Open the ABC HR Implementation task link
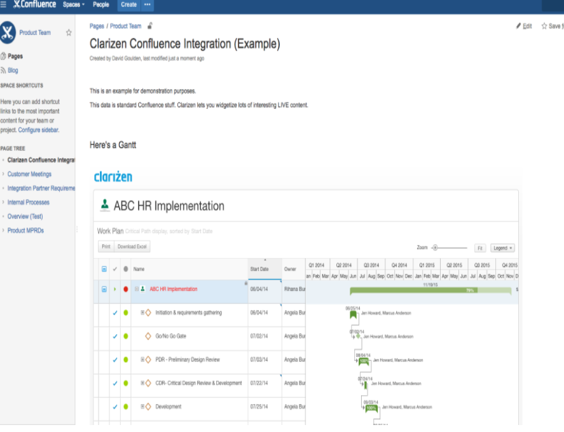The image size is (564, 432). (174, 289)
